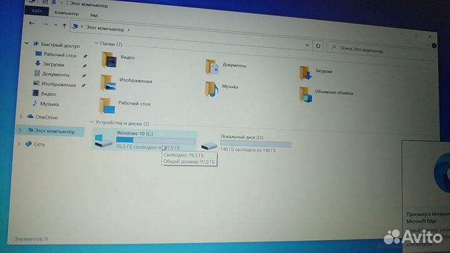Click the search magnifier icon

334,47
